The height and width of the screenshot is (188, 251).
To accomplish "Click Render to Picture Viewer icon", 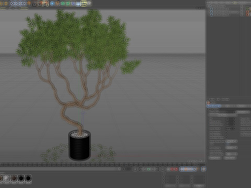I will [x=40, y=4].
